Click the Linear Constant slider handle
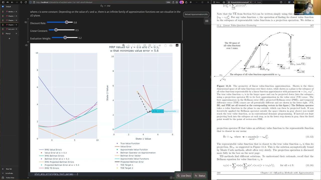321x180 pixels. click(56, 30)
